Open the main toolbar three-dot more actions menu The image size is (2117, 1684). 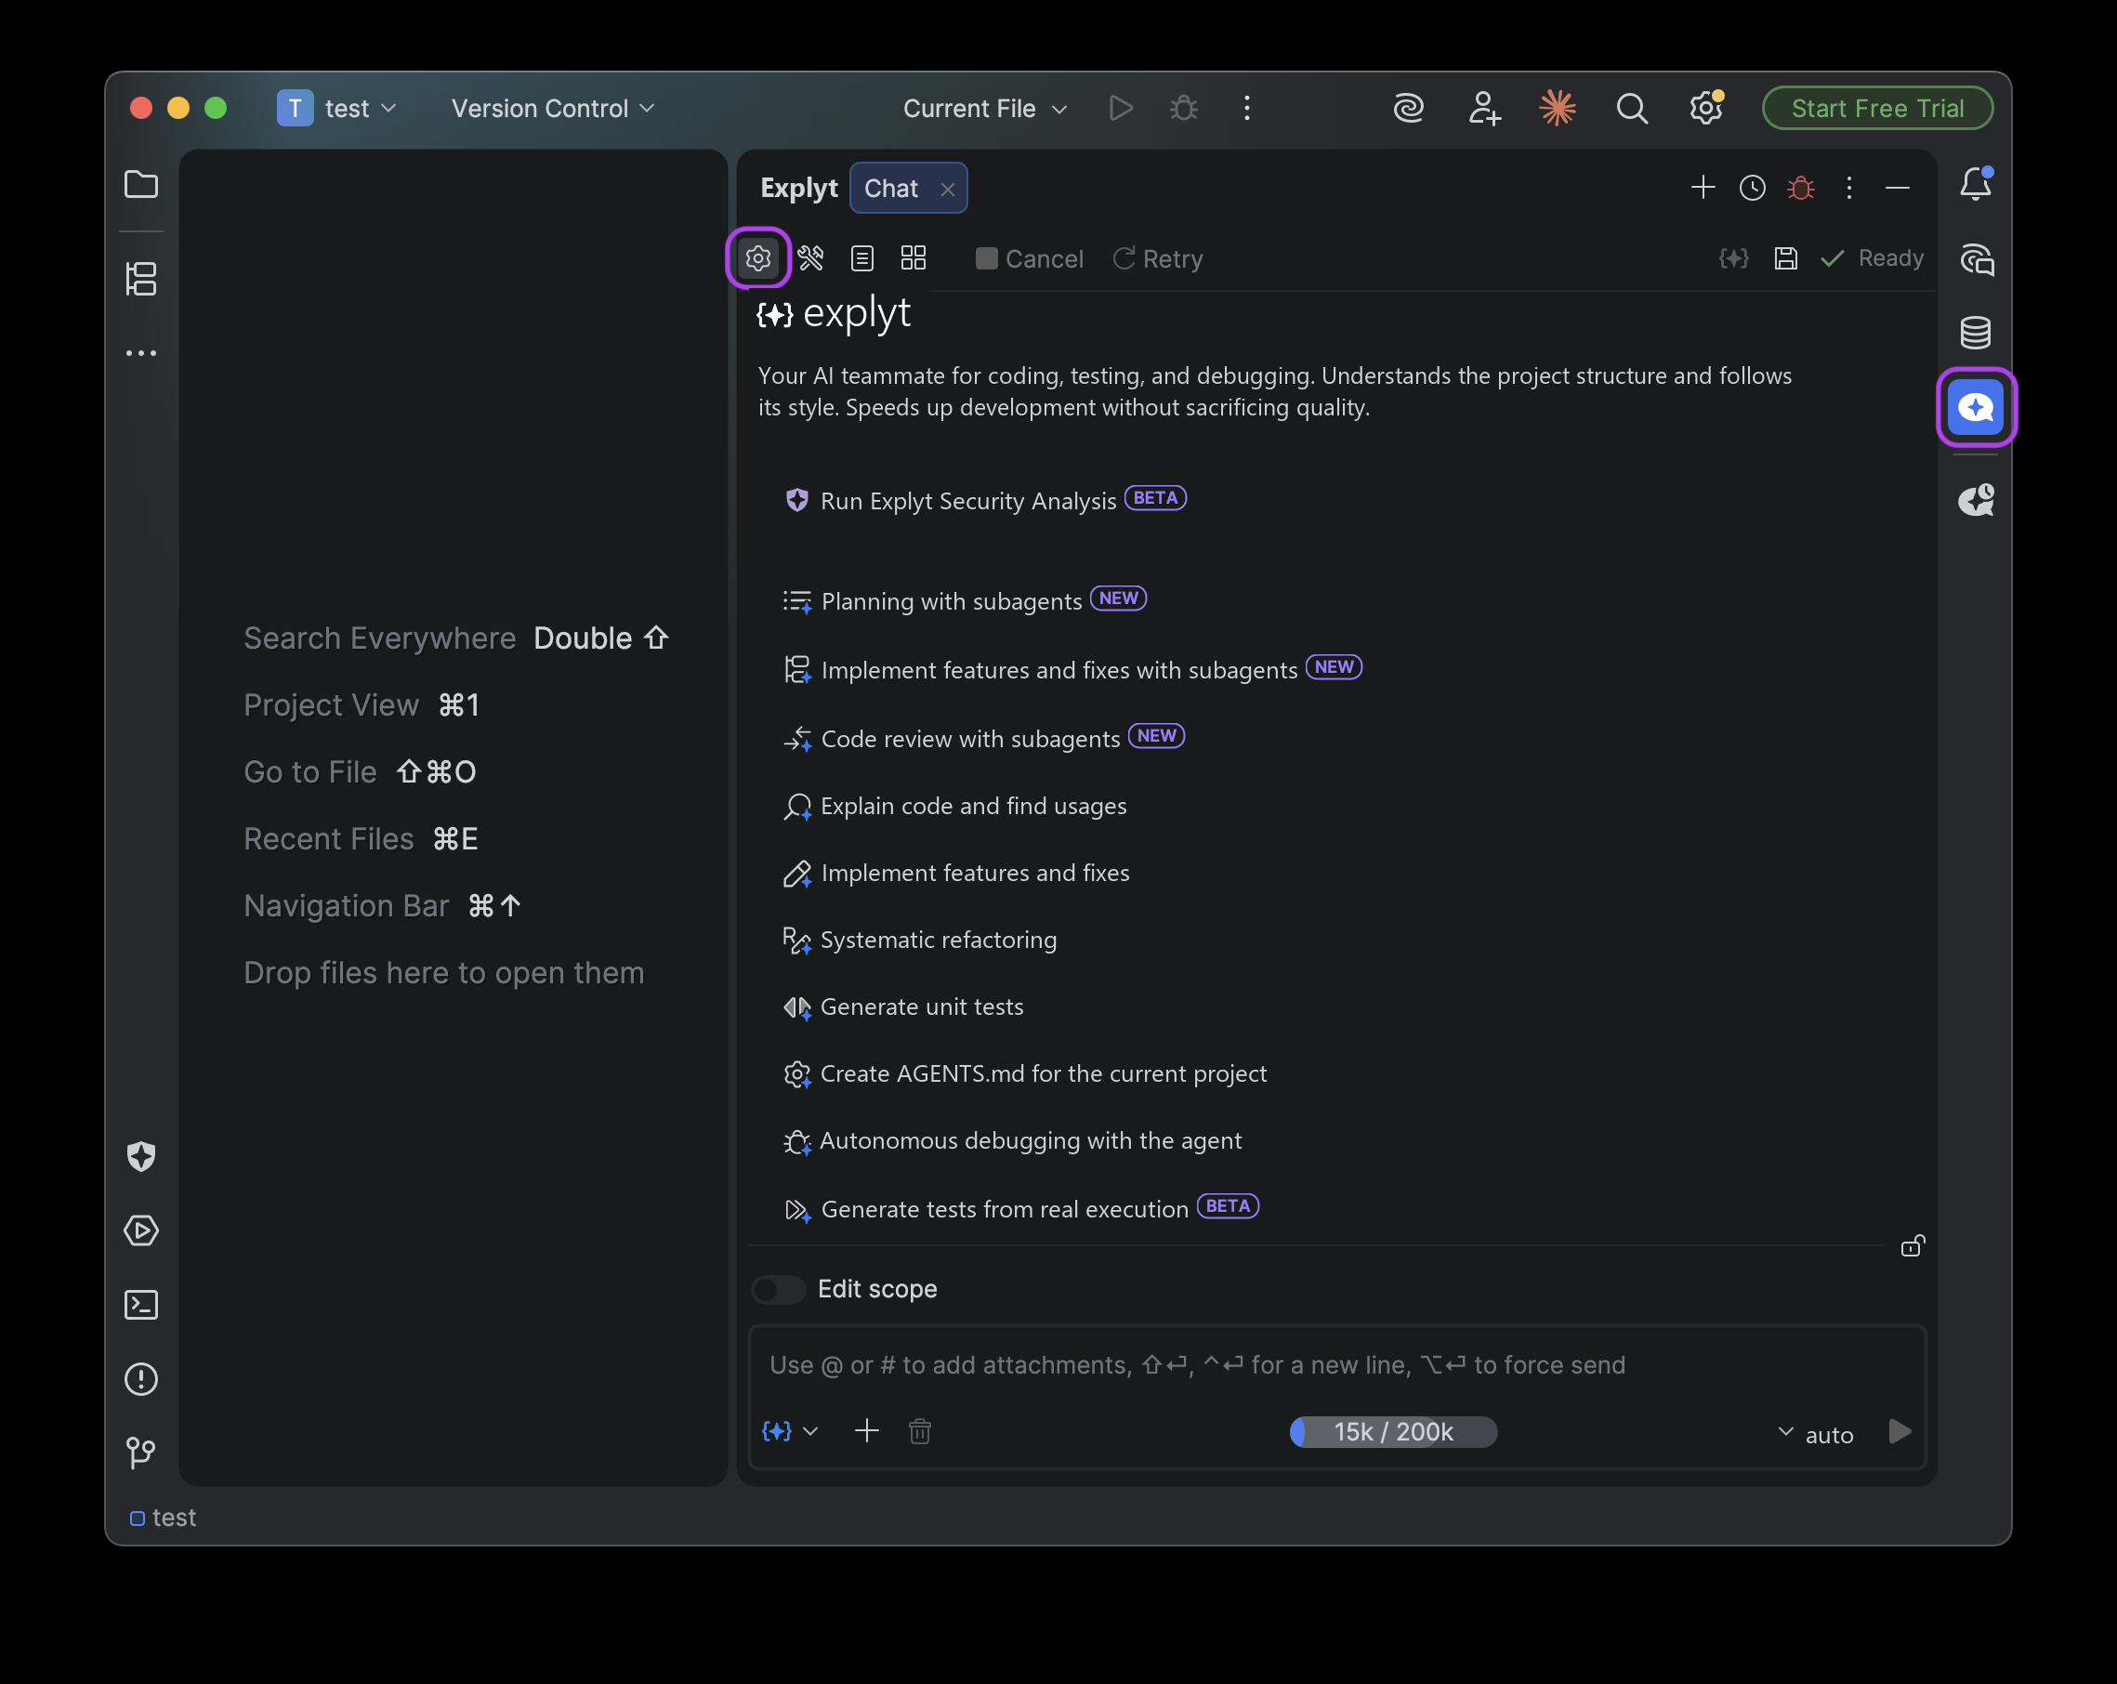pyautogui.click(x=1247, y=108)
